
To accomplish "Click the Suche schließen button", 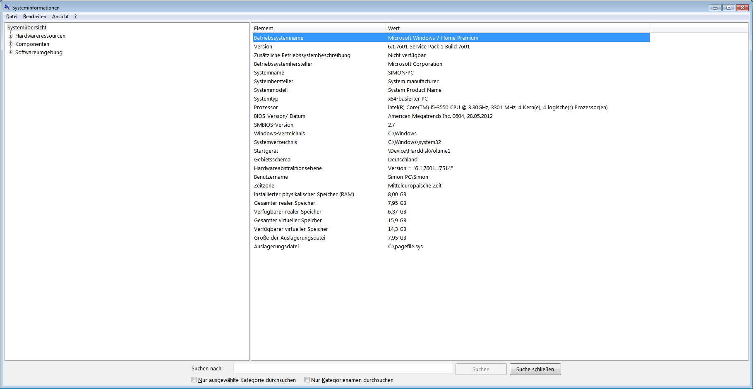I will click(535, 369).
